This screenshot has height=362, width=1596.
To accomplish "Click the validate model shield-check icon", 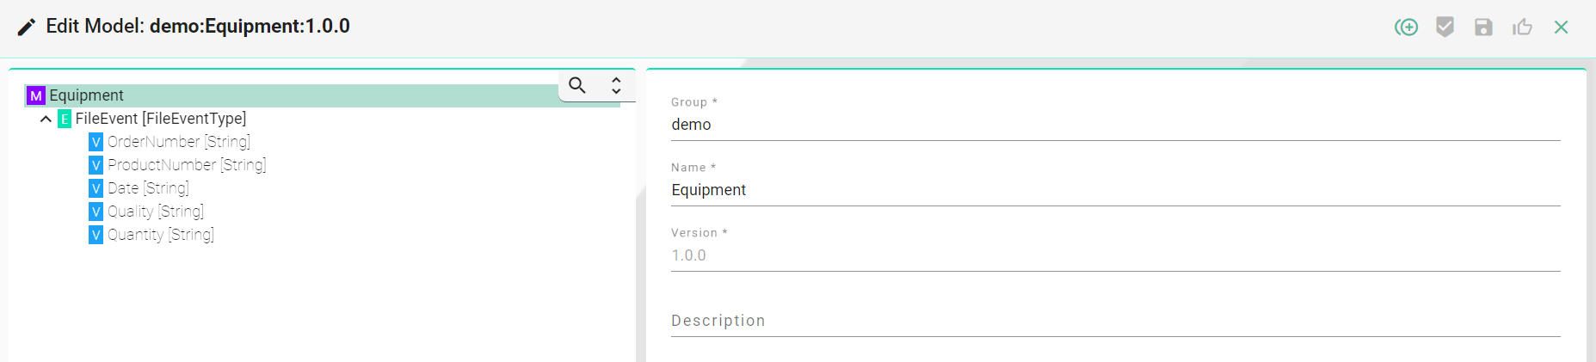I will tap(1445, 28).
